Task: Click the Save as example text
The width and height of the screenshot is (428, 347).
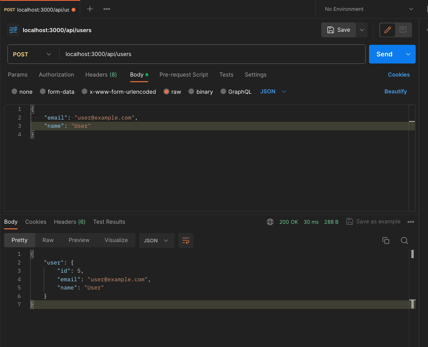Action: (x=378, y=221)
